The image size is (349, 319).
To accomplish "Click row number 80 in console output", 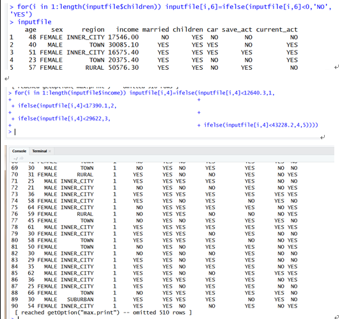I will (15, 240).
